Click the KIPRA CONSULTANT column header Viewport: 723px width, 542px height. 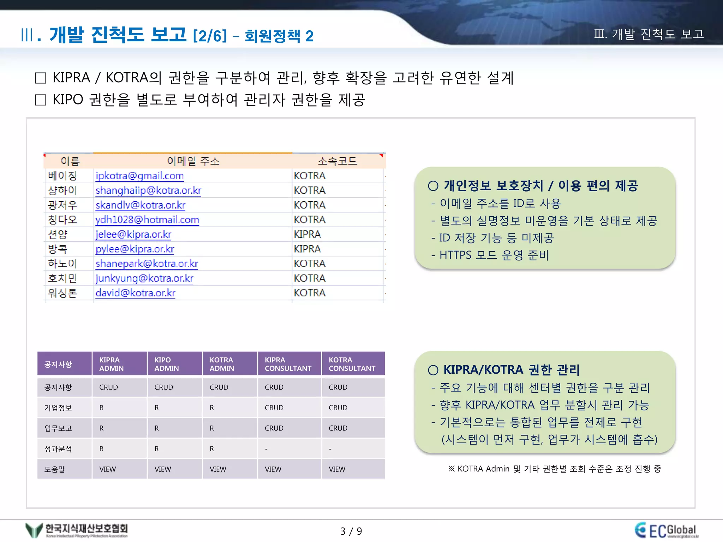click(x=289, y=364)
